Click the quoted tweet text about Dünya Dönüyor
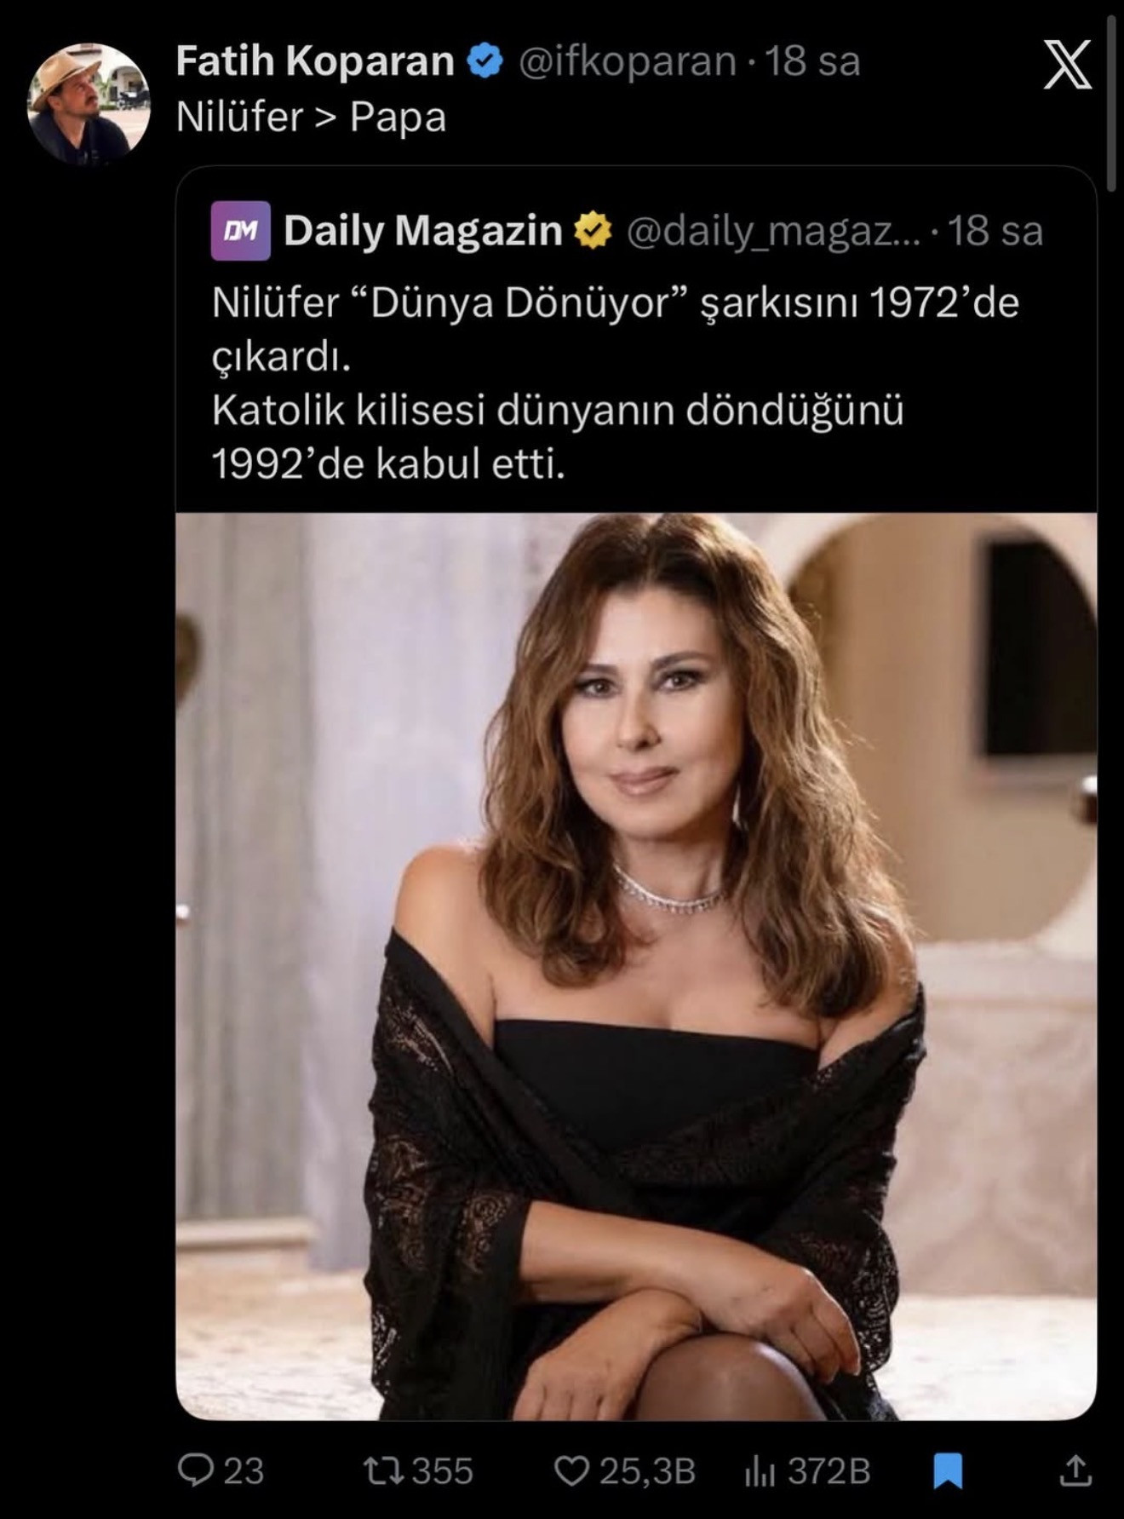1124x1519 pixels. click(615, 383)
